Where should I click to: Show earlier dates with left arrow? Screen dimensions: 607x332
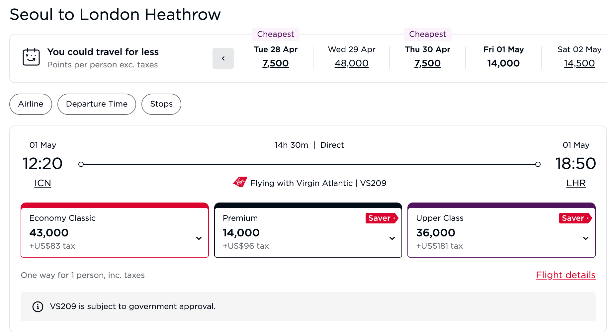(x=223, y=58)
